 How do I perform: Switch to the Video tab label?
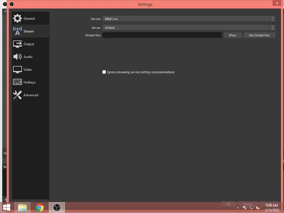click(28, 70)
